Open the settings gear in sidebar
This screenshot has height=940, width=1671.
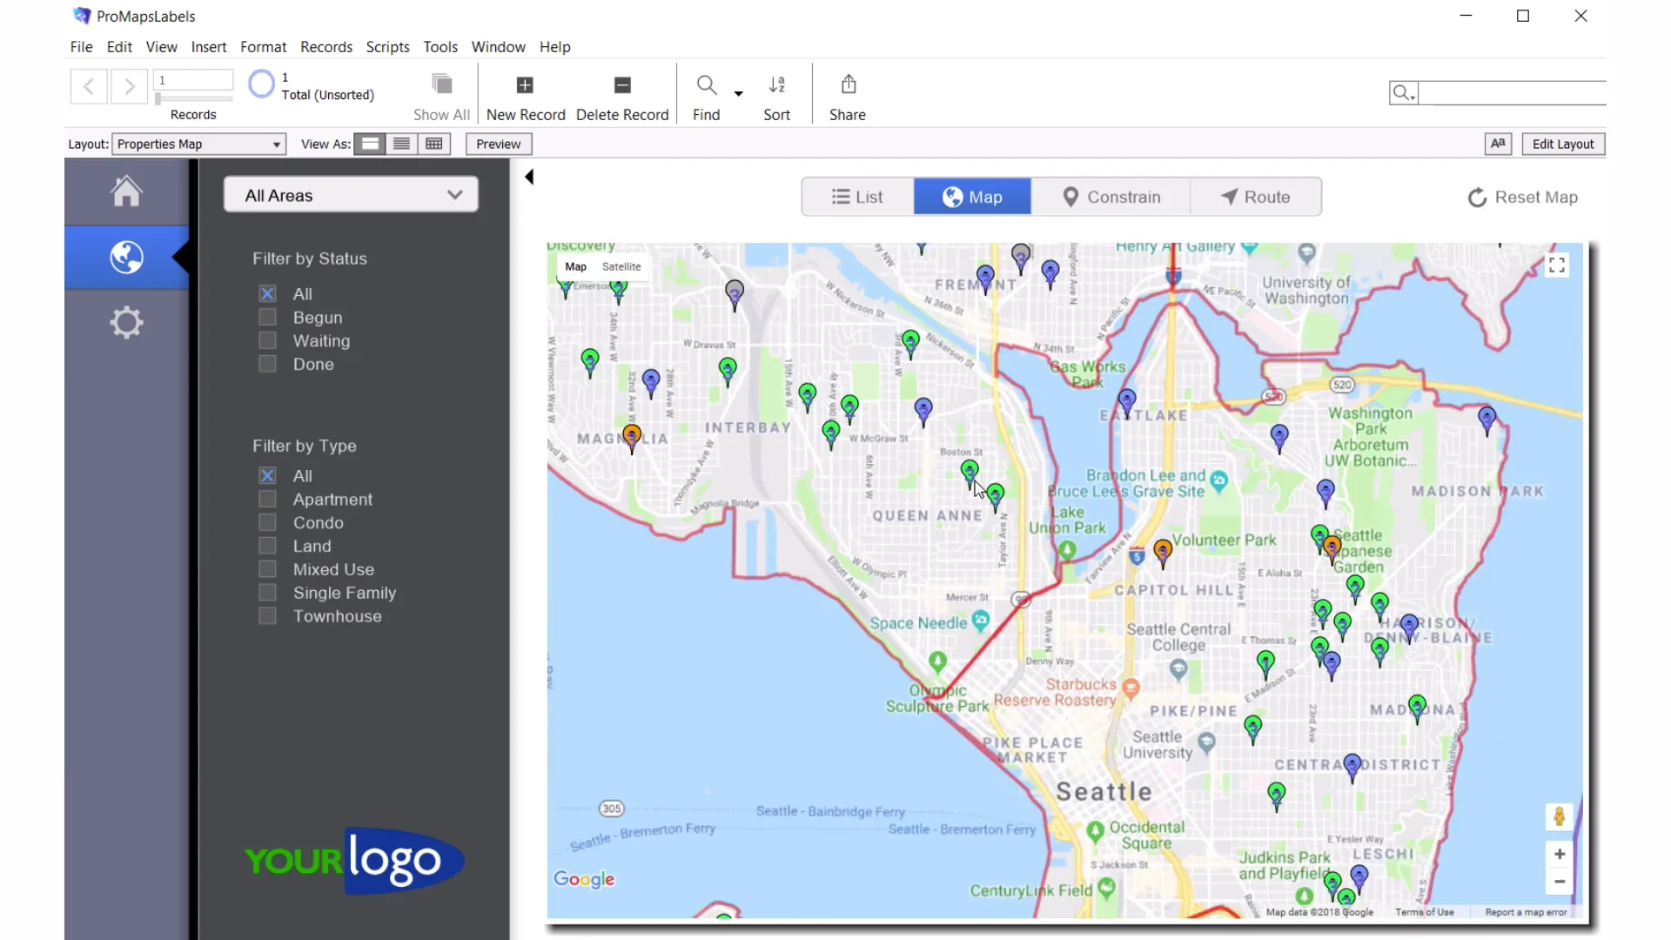(x=126, y=321)
